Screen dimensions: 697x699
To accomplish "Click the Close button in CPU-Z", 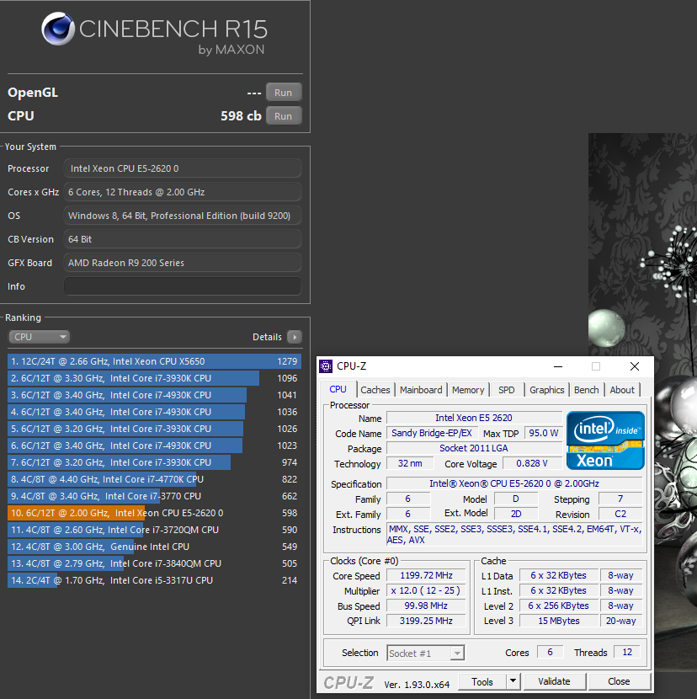I will coord(619,681).
